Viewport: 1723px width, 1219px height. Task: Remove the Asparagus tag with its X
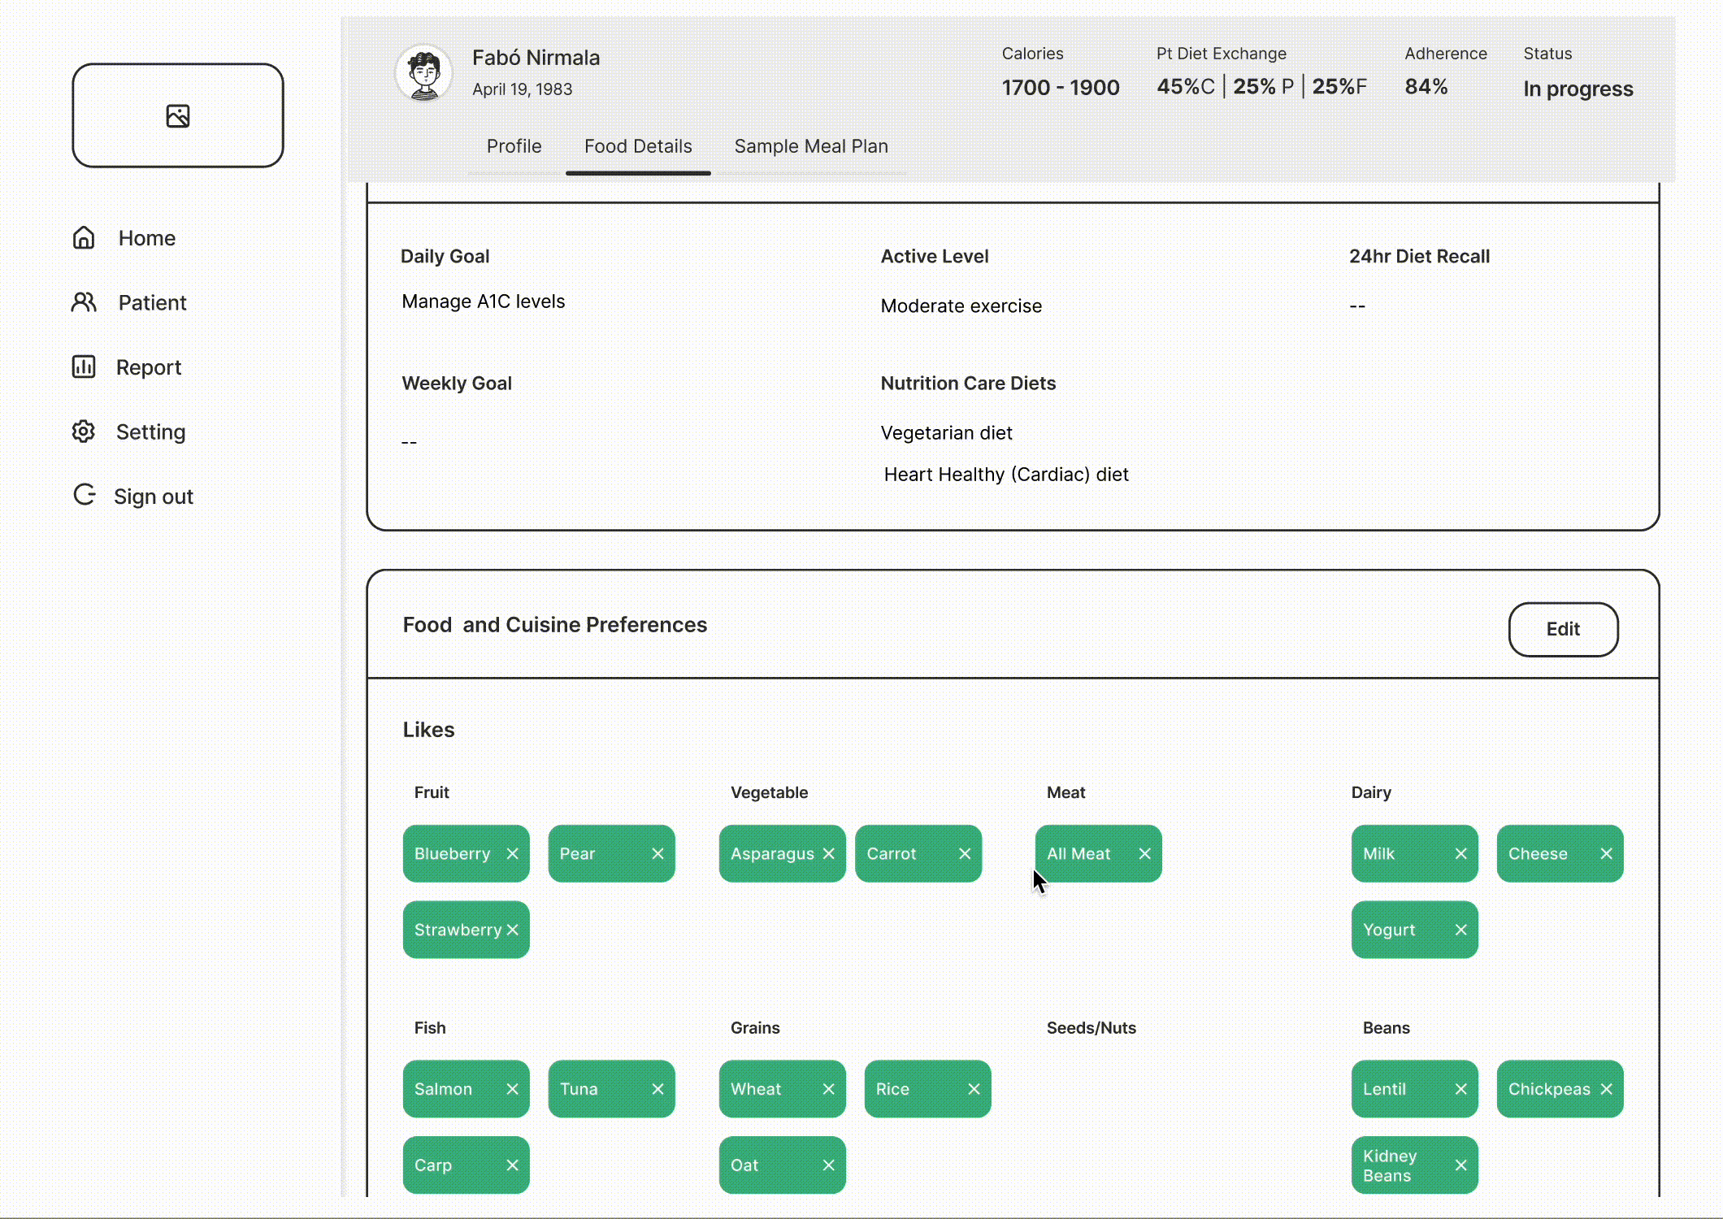828,853
